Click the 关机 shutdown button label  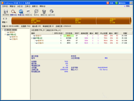(x=111, y=3)
